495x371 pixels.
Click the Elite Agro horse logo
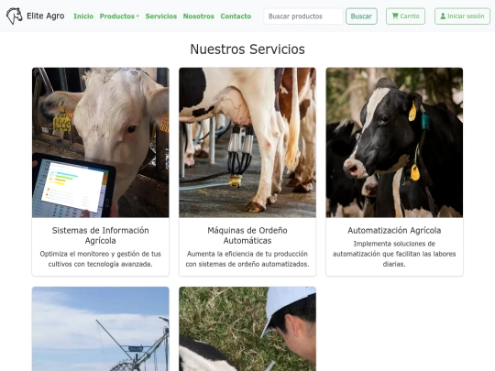click(14, 16)
